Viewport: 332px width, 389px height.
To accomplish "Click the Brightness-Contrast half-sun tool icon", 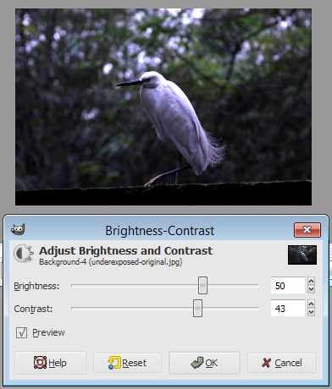I will (23, 253).
